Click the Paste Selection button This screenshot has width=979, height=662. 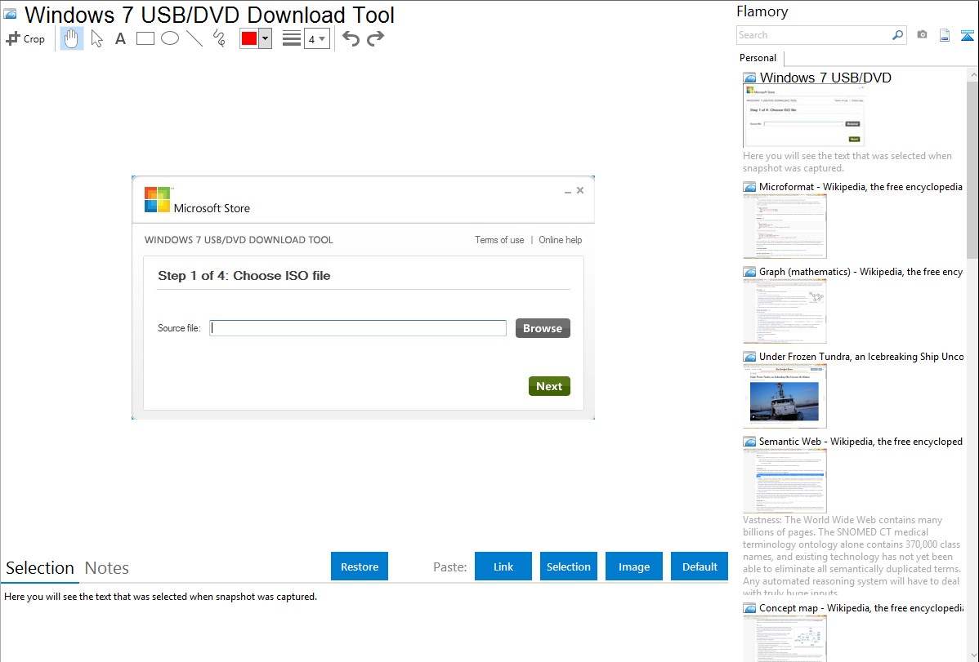[x=568, y=566]
